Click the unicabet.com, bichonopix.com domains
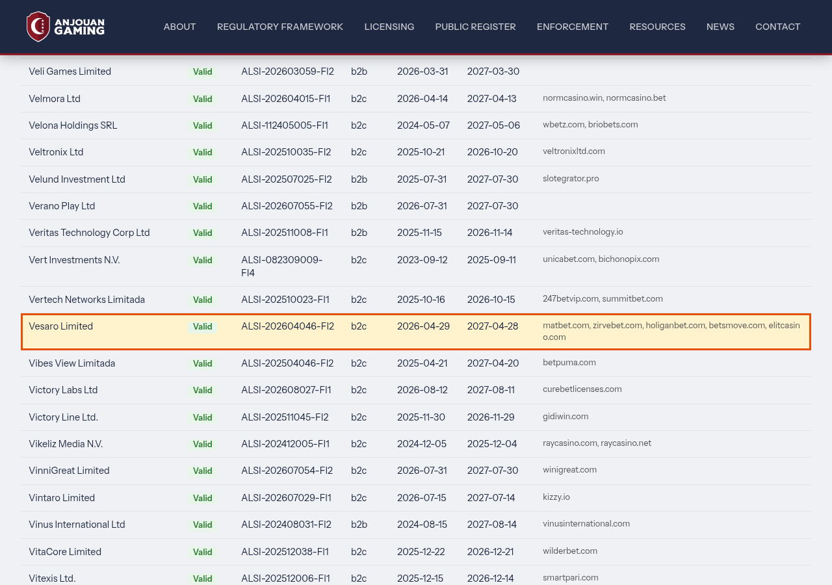This screenshot has height=585, width=832. tap(601, 259)
